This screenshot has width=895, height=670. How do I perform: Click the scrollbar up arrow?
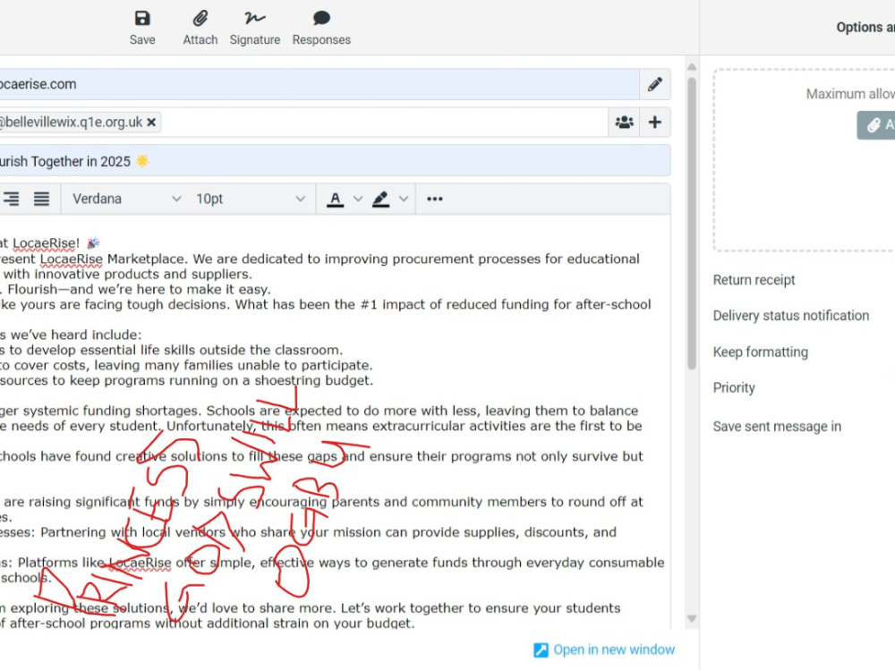[x=692, y=67]
